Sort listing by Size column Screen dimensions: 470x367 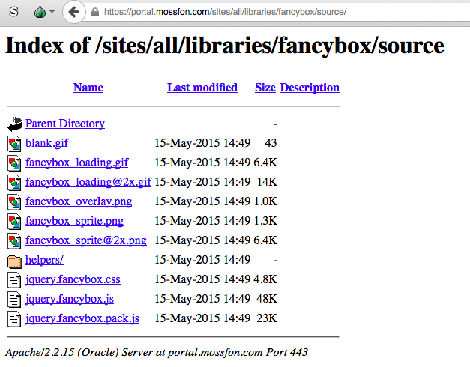265,88
